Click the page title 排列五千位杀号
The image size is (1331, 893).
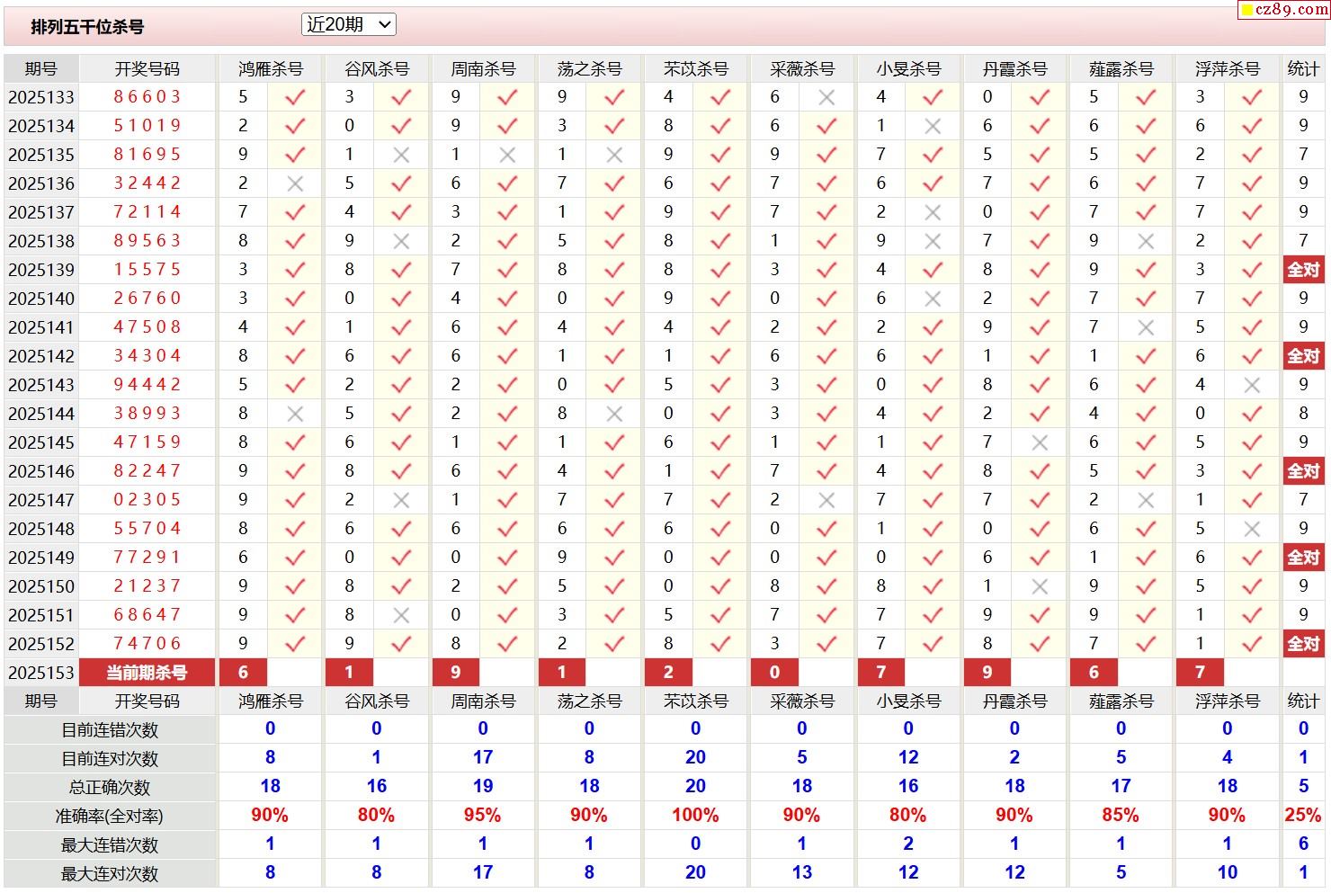click(87, 27)
